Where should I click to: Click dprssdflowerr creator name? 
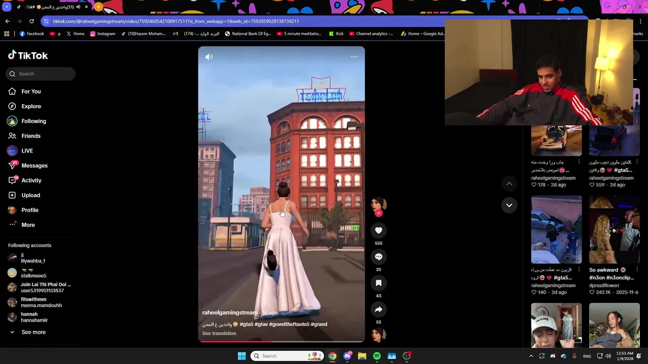pos(604,286)
